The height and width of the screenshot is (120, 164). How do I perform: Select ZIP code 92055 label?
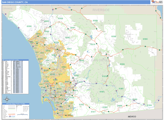(11, 17)
